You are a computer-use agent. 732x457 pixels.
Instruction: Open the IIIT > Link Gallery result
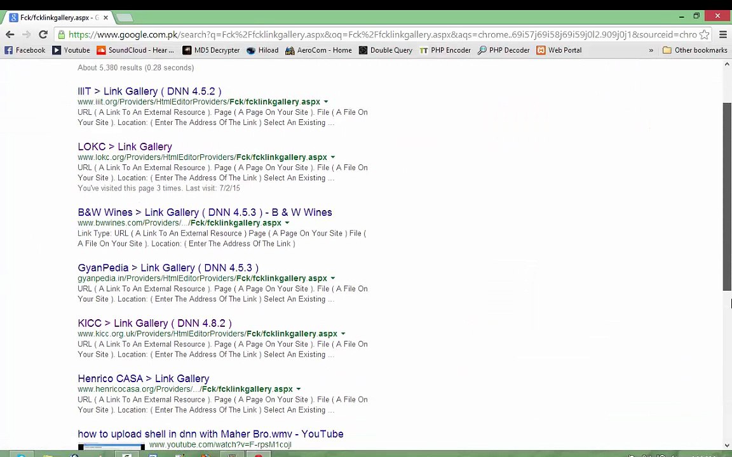pos(149,91)
